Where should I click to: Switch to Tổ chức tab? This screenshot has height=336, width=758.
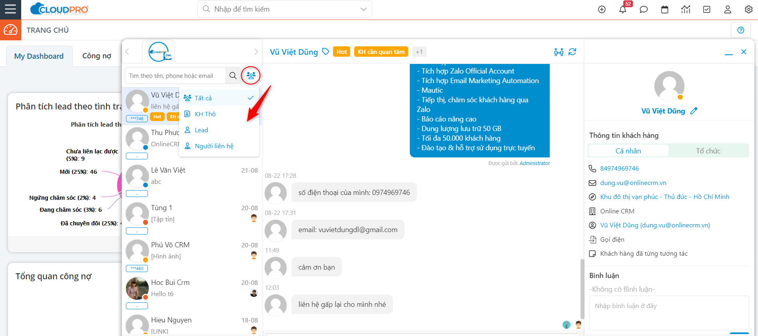coord(708,151)
